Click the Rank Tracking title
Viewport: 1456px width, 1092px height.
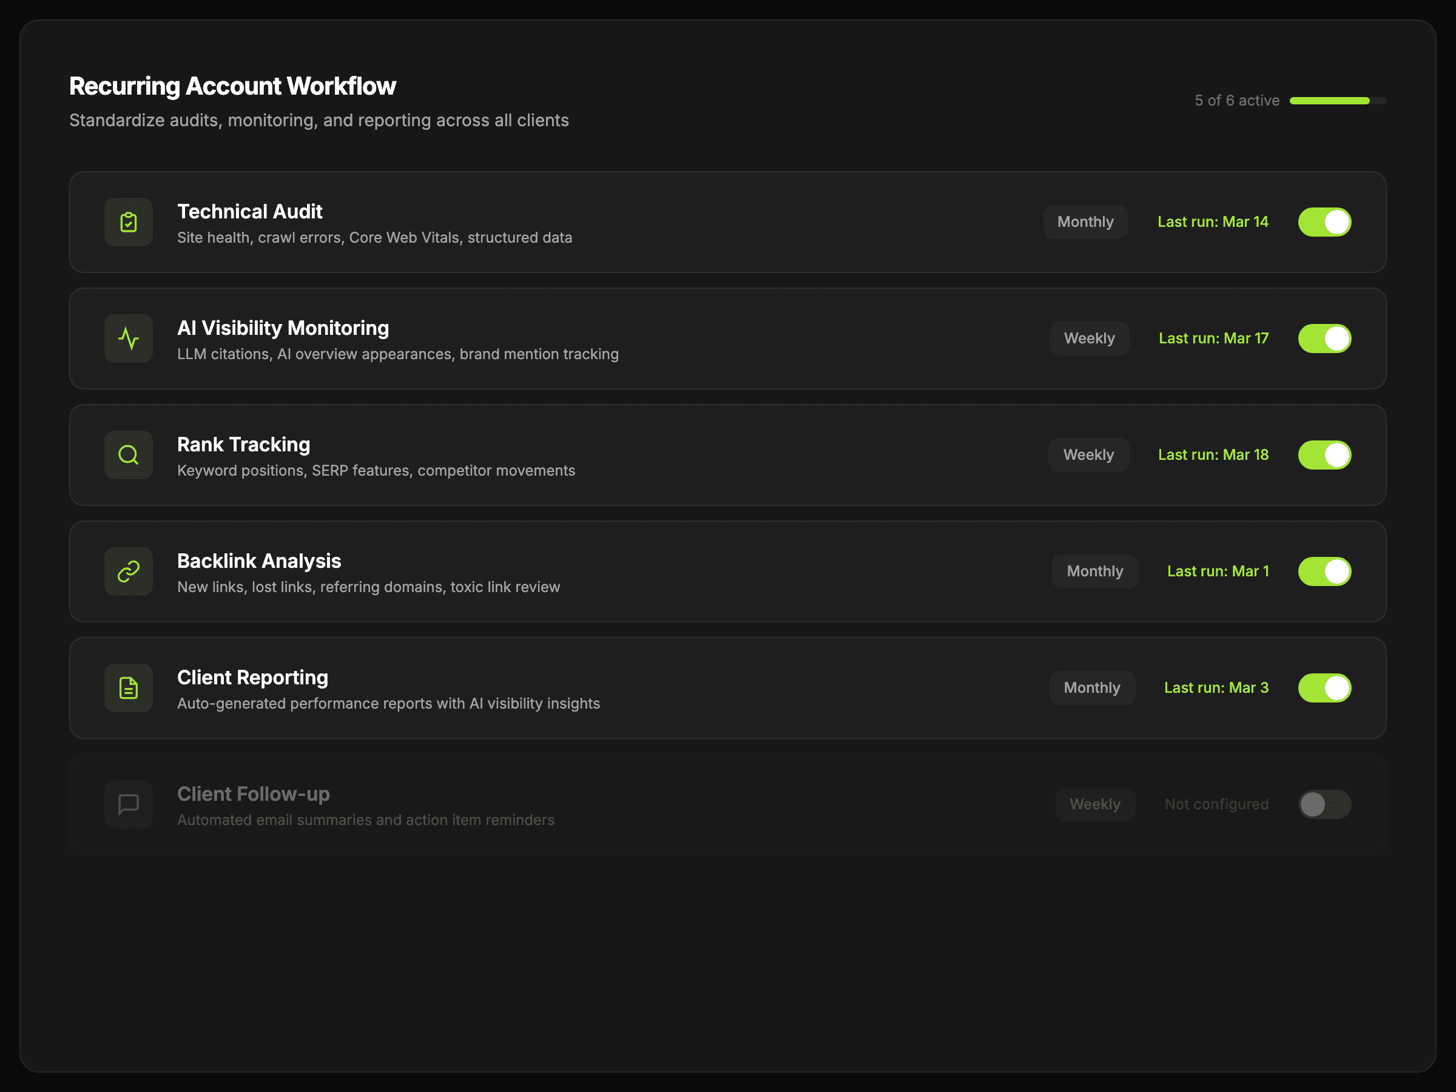point(243,445)
